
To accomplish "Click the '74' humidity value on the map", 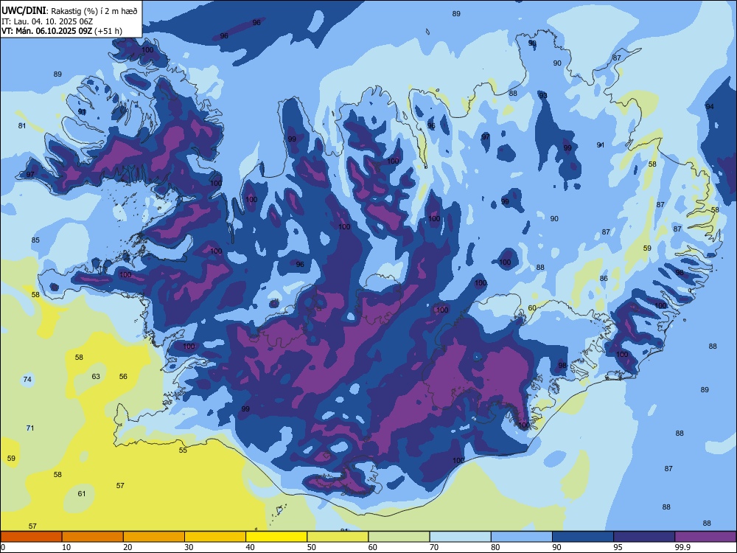I will (27, 379).
